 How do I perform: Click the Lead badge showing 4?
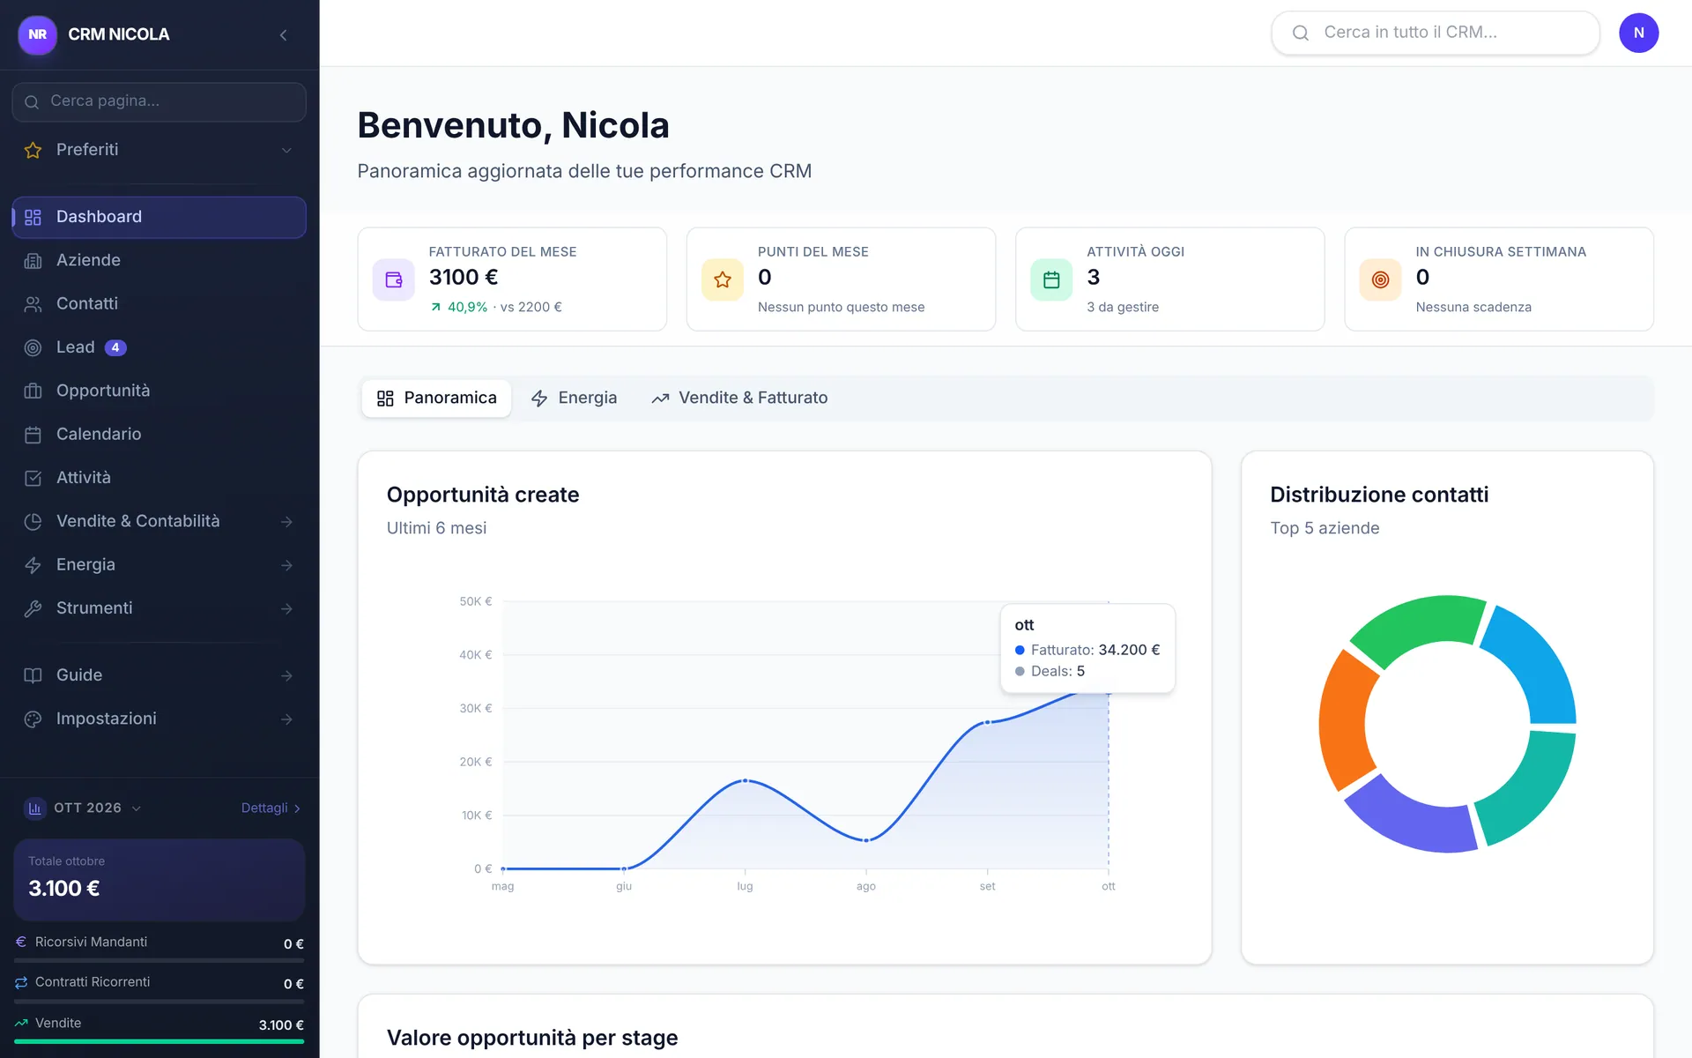115,347
